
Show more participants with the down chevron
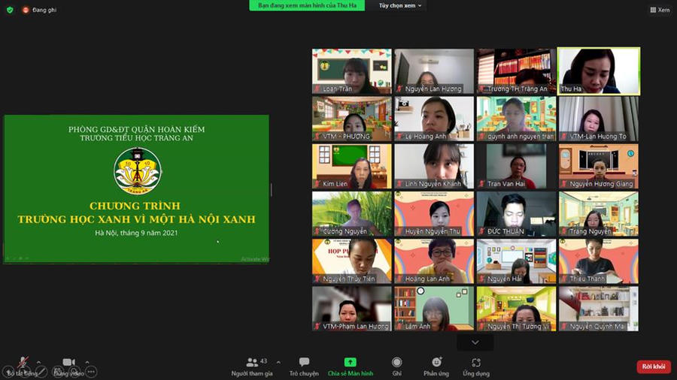(475, 342)
